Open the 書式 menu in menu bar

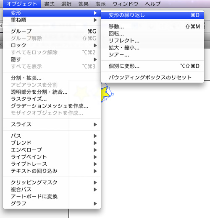tap(49, 4)
